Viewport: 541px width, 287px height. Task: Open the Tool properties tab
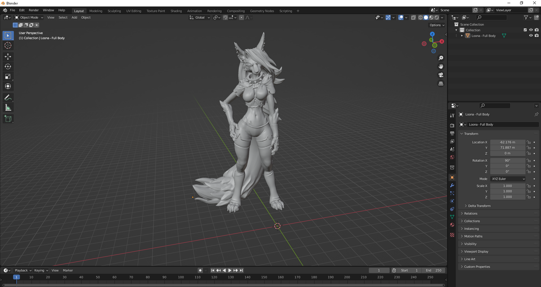(x=452, y=115)
